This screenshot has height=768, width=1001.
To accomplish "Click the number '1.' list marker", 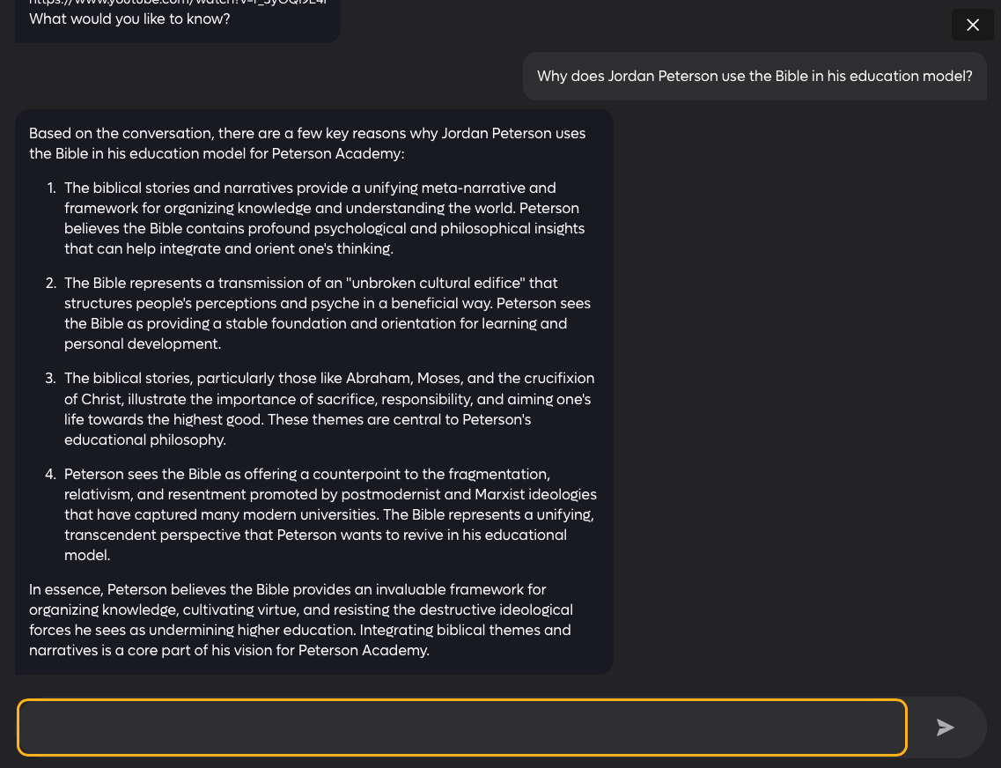I will coord(52,188).
